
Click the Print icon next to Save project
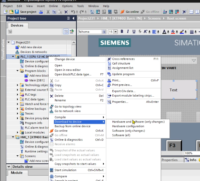tap(41, 12)
